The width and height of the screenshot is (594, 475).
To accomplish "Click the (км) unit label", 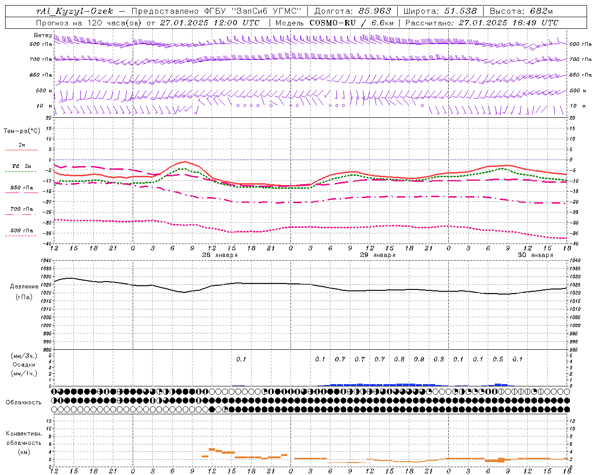I will pos(24,452).
